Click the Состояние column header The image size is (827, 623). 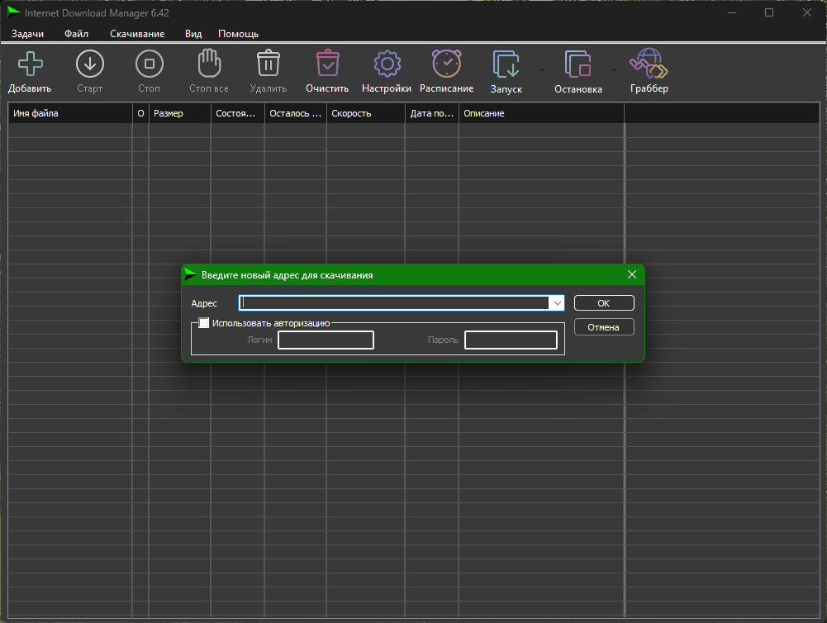coord(237,113)
